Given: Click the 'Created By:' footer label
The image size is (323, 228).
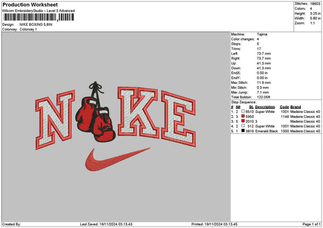Looking at the screenshot, I should point(11,224).
